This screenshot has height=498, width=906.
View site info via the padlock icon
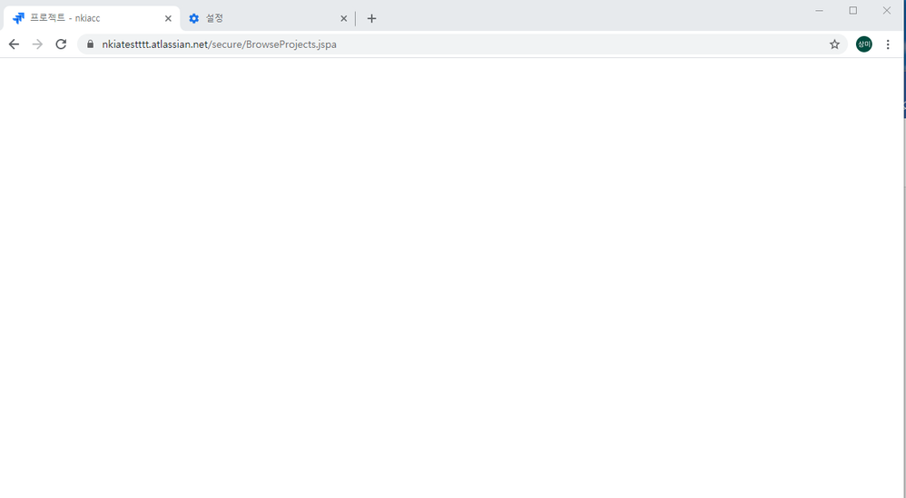click(x=90, y=44)
